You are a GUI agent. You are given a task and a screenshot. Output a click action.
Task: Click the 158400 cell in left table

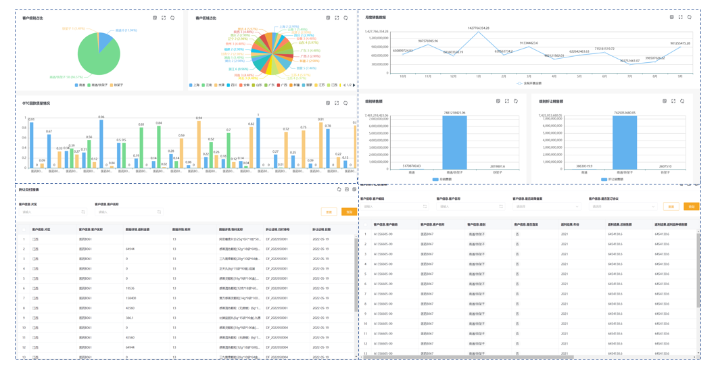130,298
